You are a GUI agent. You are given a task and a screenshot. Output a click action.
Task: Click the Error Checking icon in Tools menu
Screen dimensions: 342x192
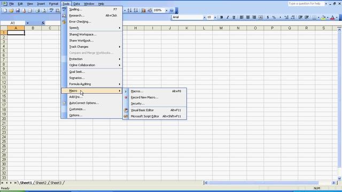pos(64,21)
